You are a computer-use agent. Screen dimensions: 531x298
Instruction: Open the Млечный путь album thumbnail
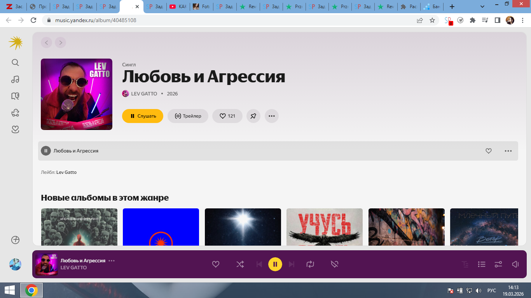point(484,227)
